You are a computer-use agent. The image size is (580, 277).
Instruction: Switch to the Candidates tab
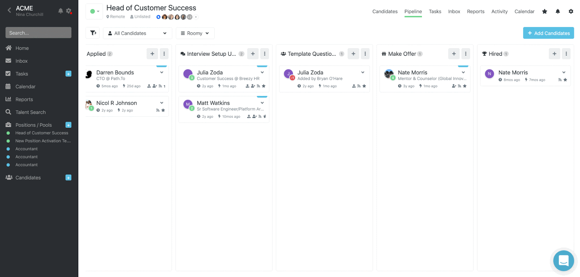[385, 12]
